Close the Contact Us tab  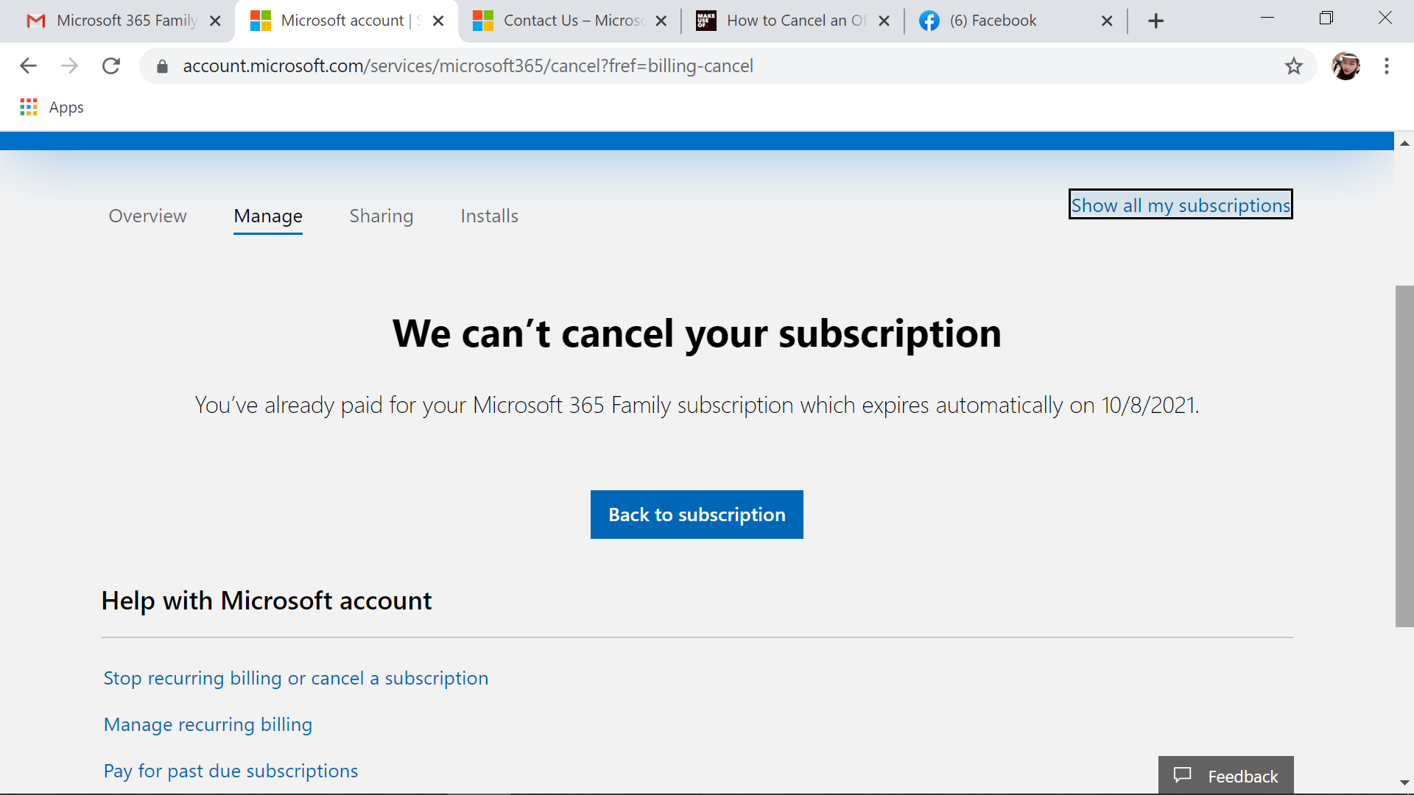661,21
